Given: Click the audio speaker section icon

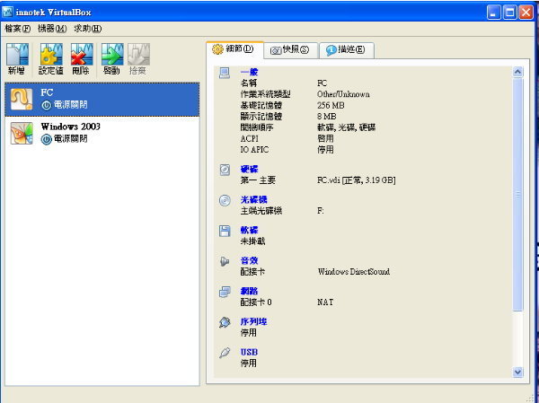Looking at the screenshot, I should pos(225,261).
